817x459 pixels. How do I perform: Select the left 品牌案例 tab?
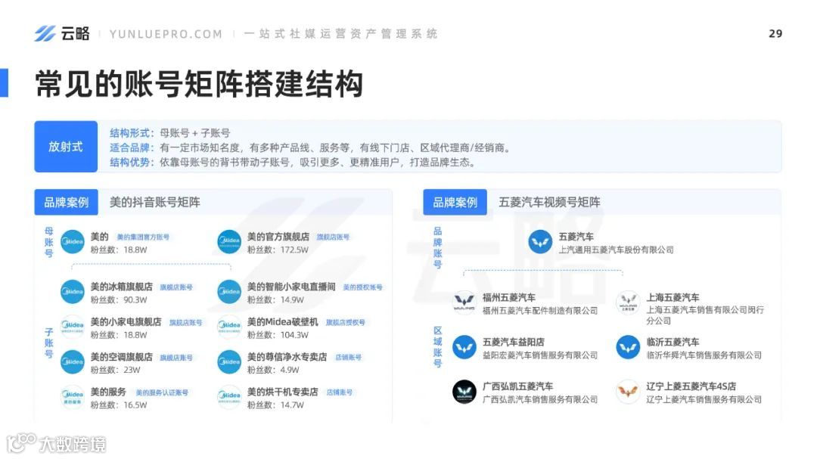(66, 202)
